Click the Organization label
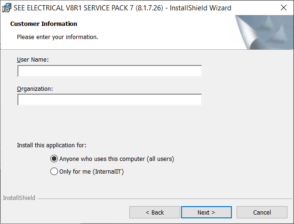Image resolution: width=294 pixels, height=224 pixels. click(35, 89)
